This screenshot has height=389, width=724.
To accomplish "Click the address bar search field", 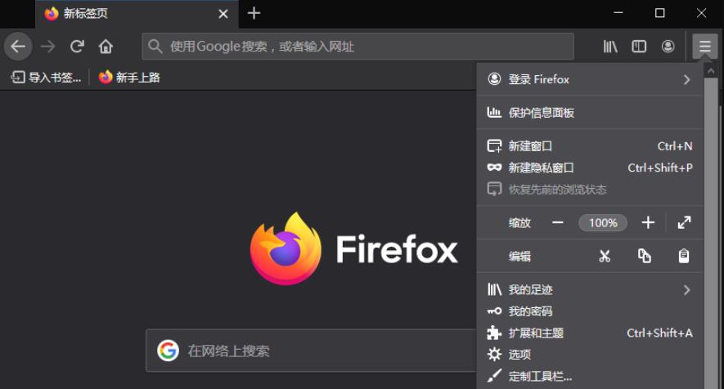I will point(358,46).
